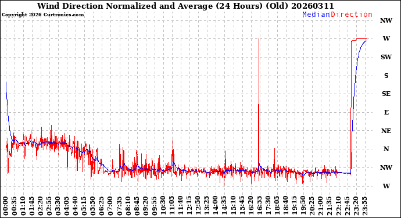Select the '07:00' time axis label
The image size is (401, 218).
coord(110,206)
